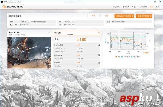The height and width of the screenshot is (107, 163).
Task: Open the validation score help question mark
Action: [x=98, y=33]
